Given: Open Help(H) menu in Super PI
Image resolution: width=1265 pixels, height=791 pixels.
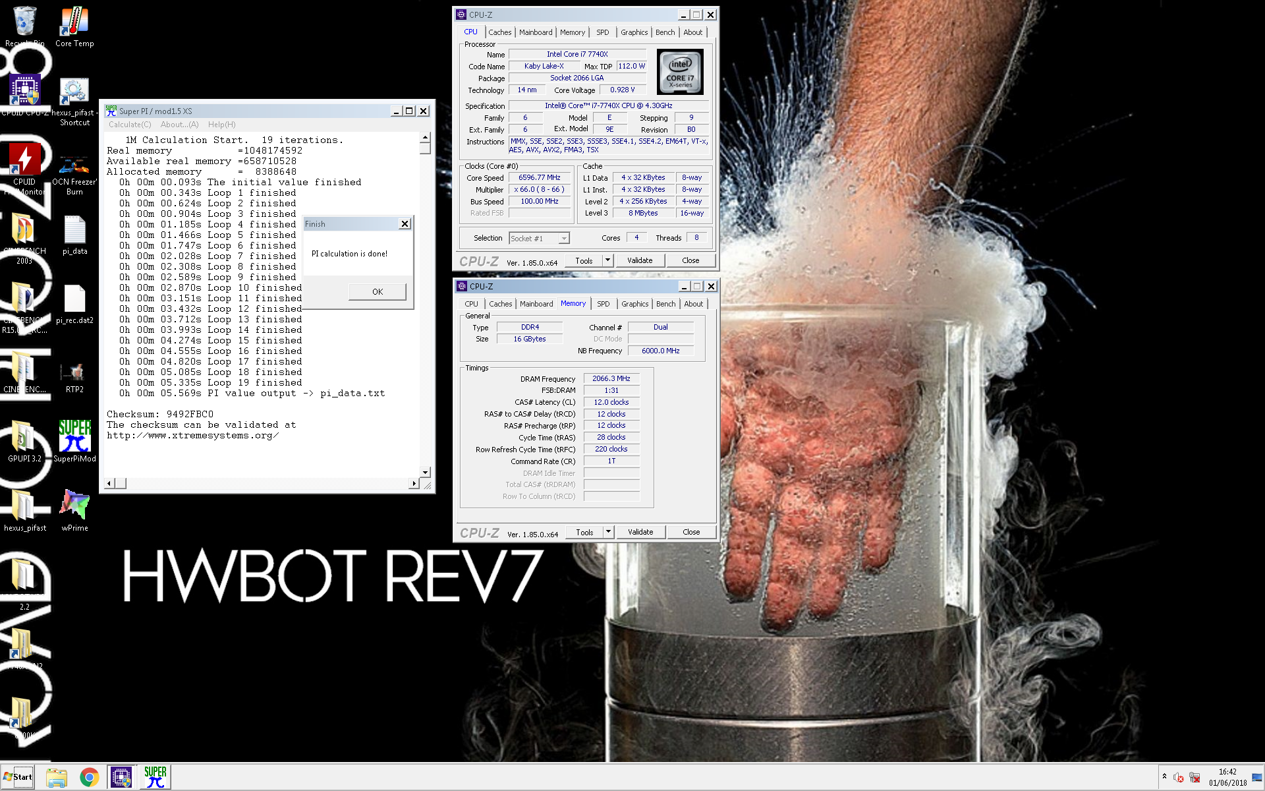Looking at the screenshot, I should tap(221, 125).
